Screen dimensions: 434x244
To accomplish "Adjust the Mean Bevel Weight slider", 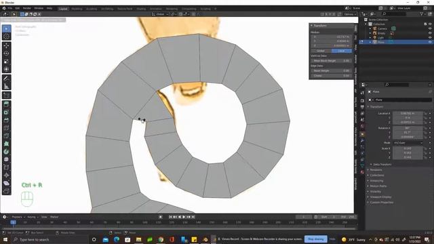I will [x=331, y=60].
